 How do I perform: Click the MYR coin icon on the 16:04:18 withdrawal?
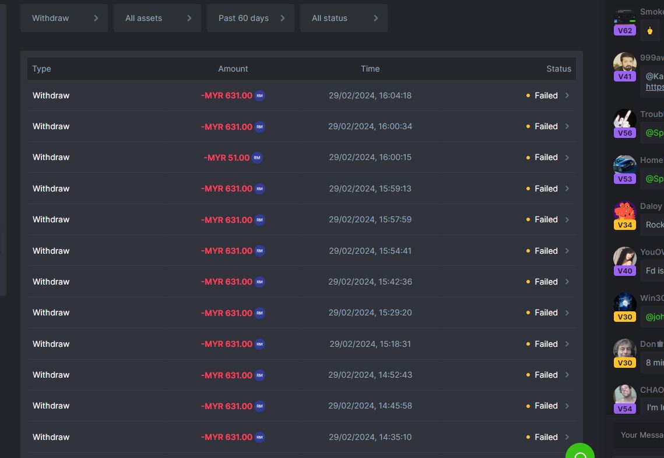(x=260, y=95)
